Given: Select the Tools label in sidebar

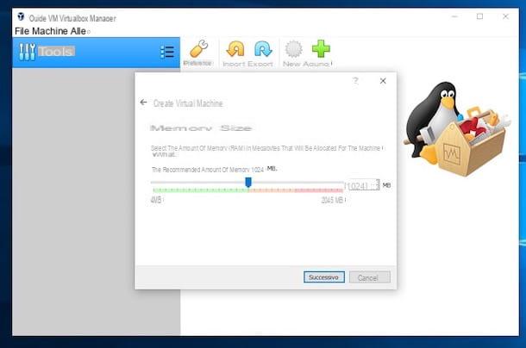Looking at the screenshot, I should [56, 52].
